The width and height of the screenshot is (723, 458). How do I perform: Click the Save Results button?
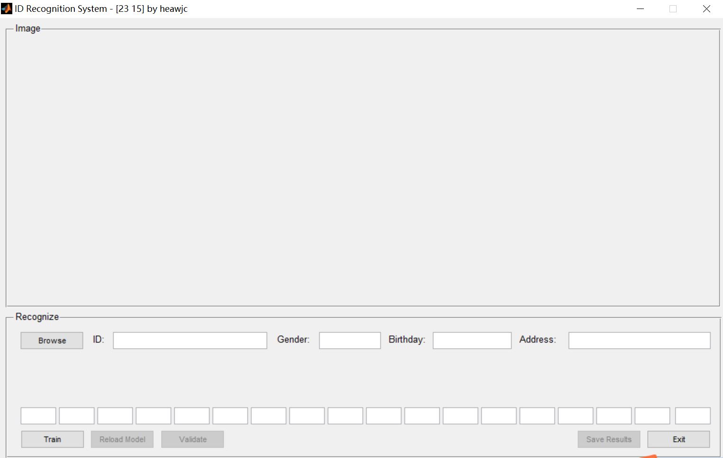(x=609, y=439)
